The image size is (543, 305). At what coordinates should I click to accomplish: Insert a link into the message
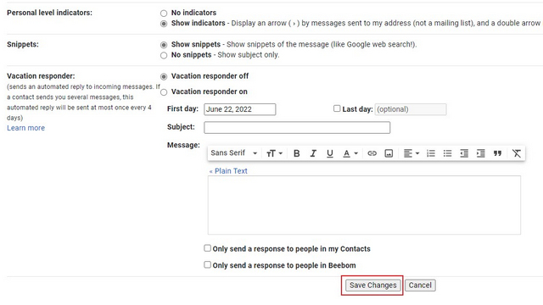(372, 153)
